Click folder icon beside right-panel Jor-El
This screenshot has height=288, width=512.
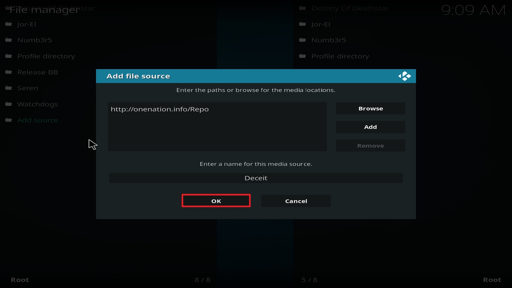click(302, 24)
